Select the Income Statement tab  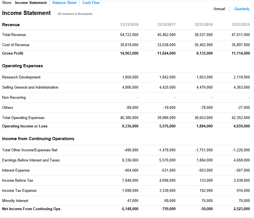(31, 3)
